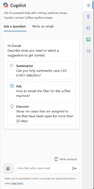The image size is (94, 189).
Task: Click the View prompts book icon
Action: [56, 159]
